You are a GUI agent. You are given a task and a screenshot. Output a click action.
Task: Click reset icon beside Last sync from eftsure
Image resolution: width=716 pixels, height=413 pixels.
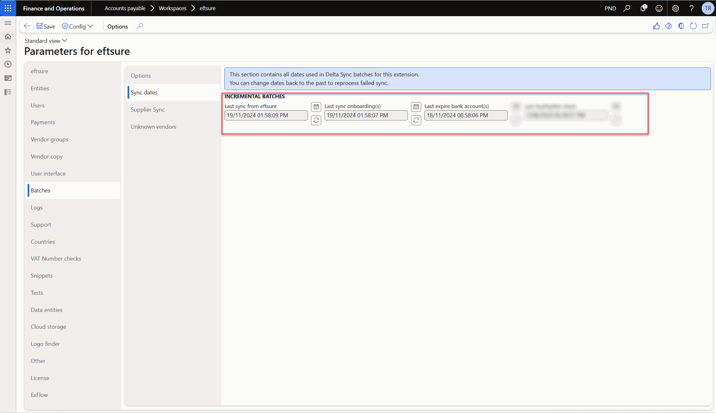(316, 120)
